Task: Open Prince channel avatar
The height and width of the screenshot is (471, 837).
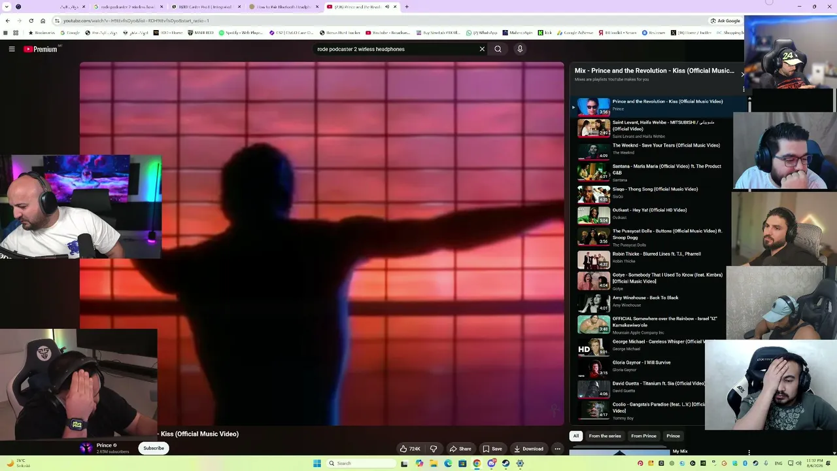Action: [x=86, y=448]
